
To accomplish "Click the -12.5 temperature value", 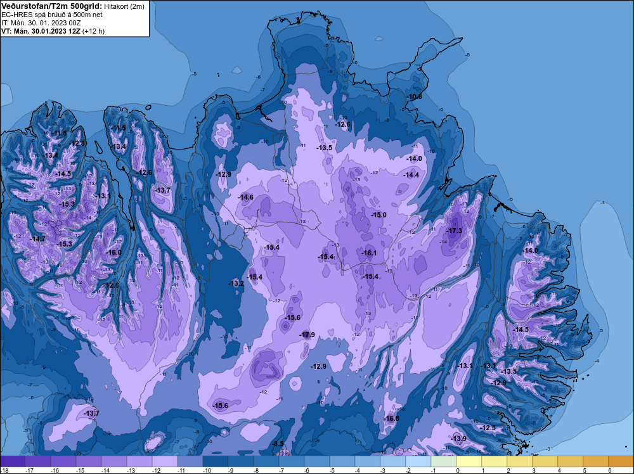I will [x=487, y=428].
